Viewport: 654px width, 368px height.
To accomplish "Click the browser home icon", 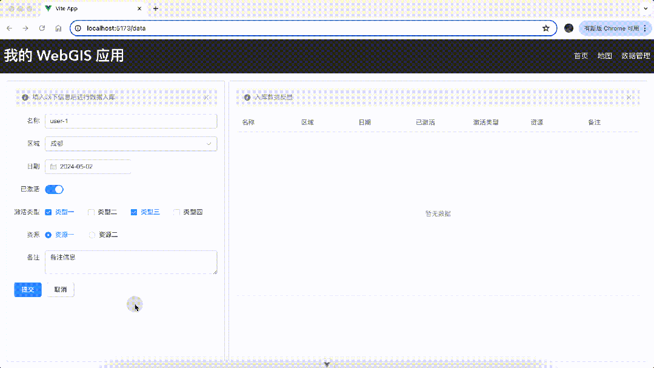I will coord(58,28).
